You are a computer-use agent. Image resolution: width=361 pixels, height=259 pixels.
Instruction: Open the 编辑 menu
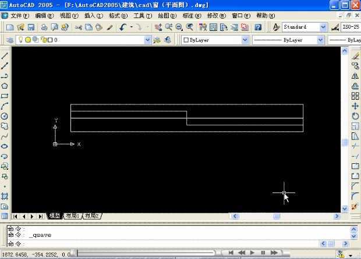click(44, 16)
